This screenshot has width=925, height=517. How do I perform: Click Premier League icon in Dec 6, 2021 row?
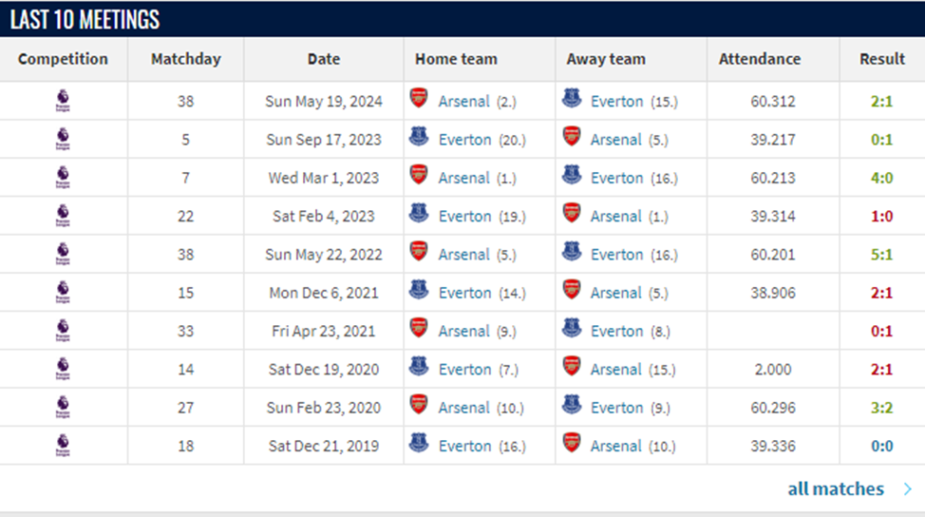tap(63, 293)
